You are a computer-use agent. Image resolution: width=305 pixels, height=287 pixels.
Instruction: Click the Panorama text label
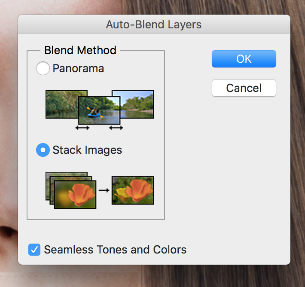click(x=78, y=68)
